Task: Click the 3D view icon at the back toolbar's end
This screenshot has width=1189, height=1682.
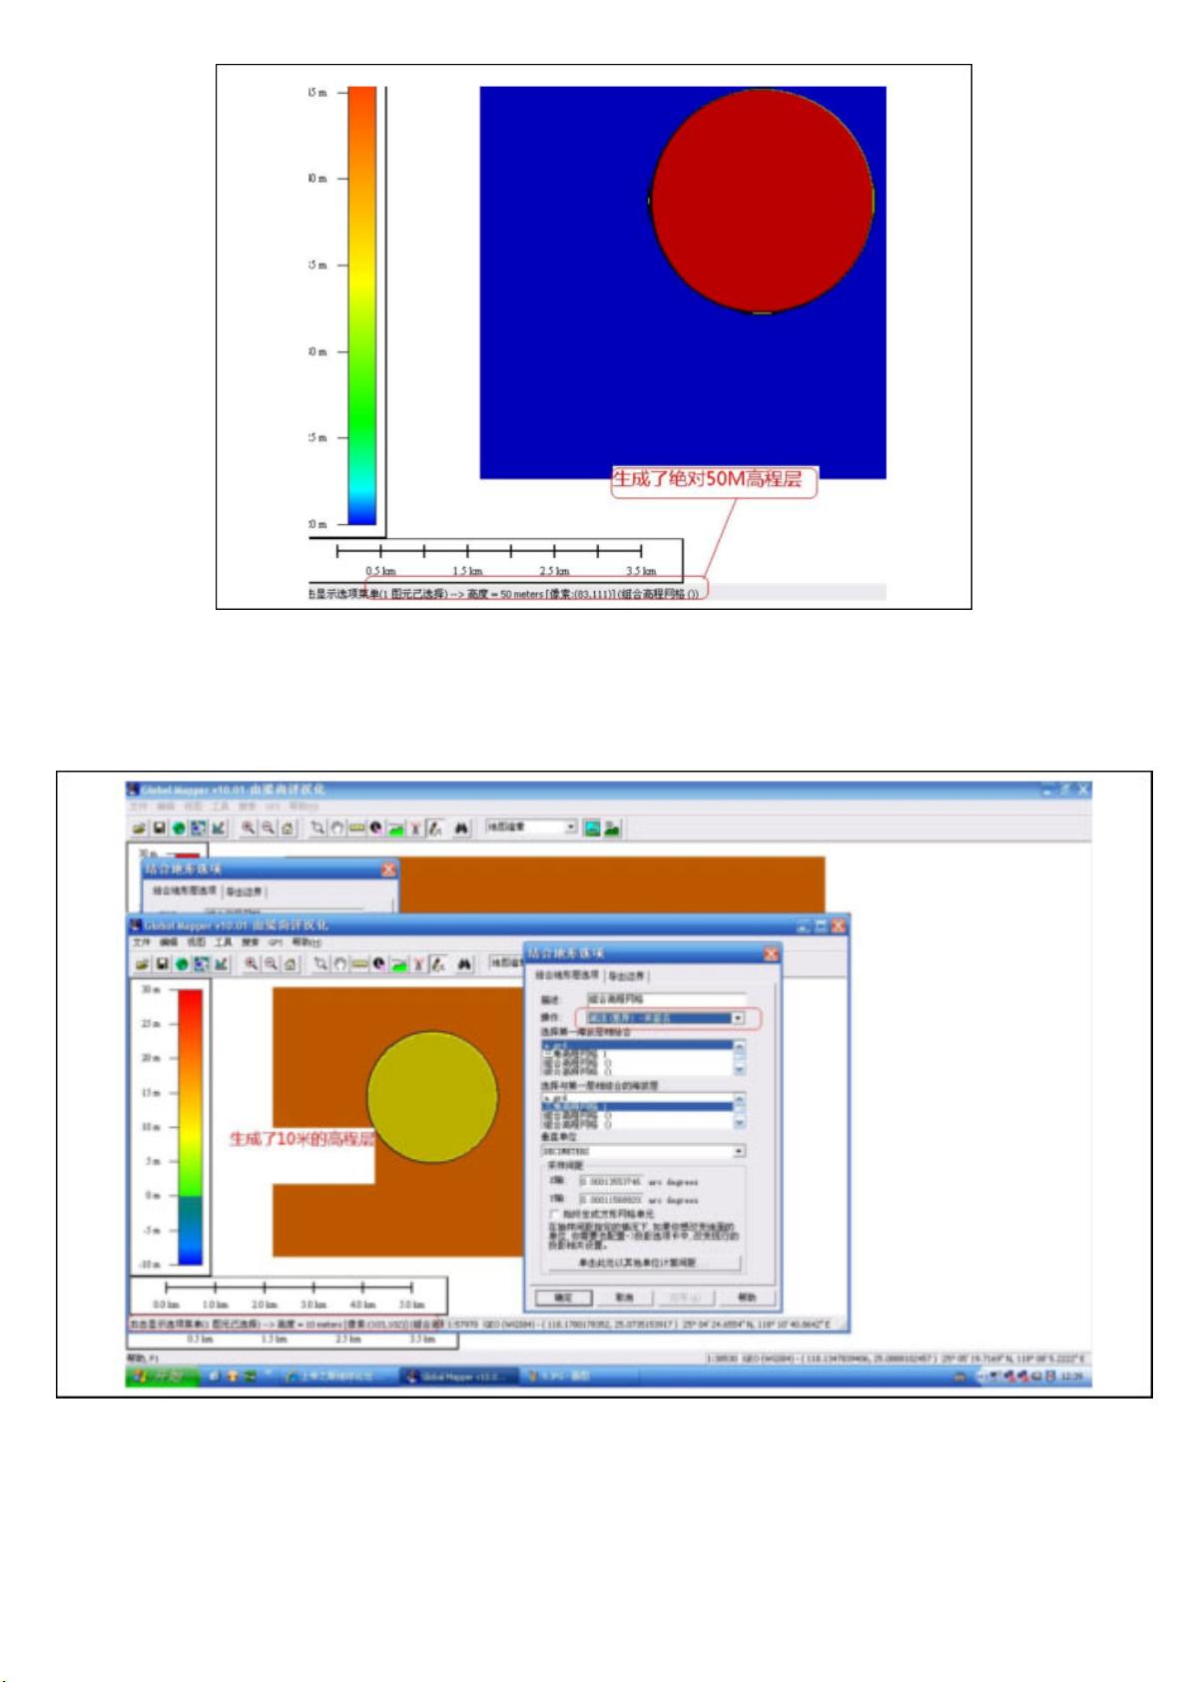Action: (x=611, y=828)
